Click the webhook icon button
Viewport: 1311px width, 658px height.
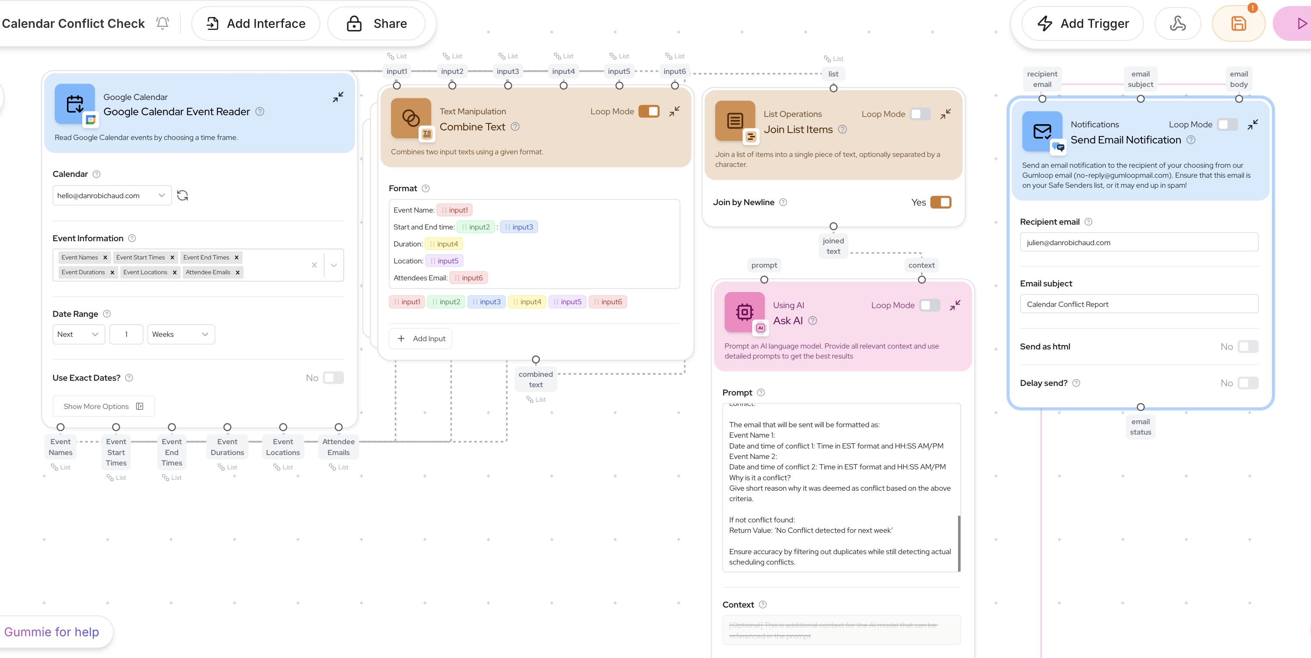pyautogui.click(x=1177, y=23)
